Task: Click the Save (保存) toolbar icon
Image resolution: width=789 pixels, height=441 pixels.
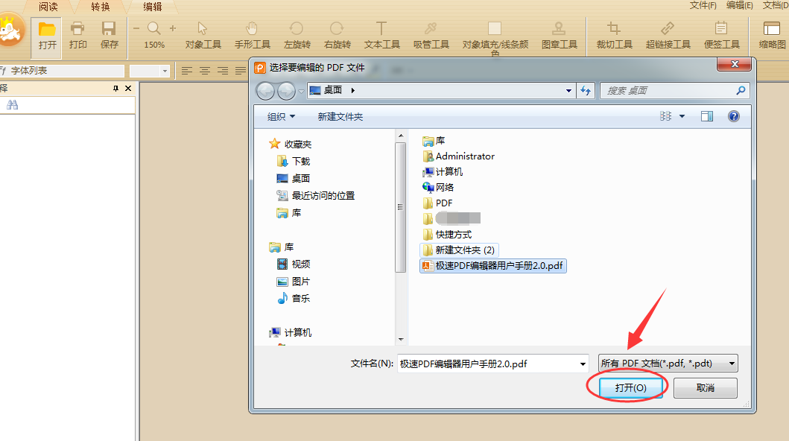Action: point(110,35)
